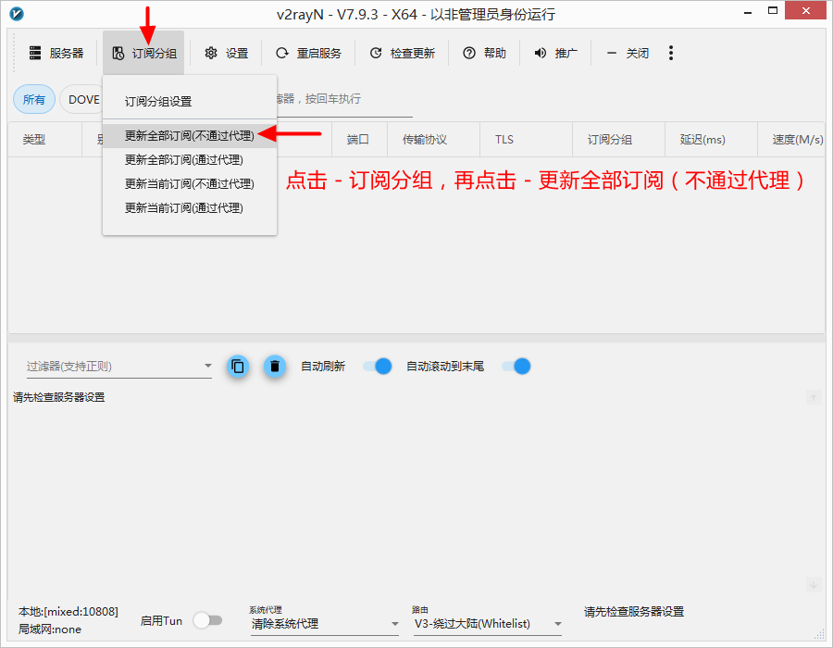Sort by 订阅分组 column header
Screen dimensions: 833x648
(618, 140)
